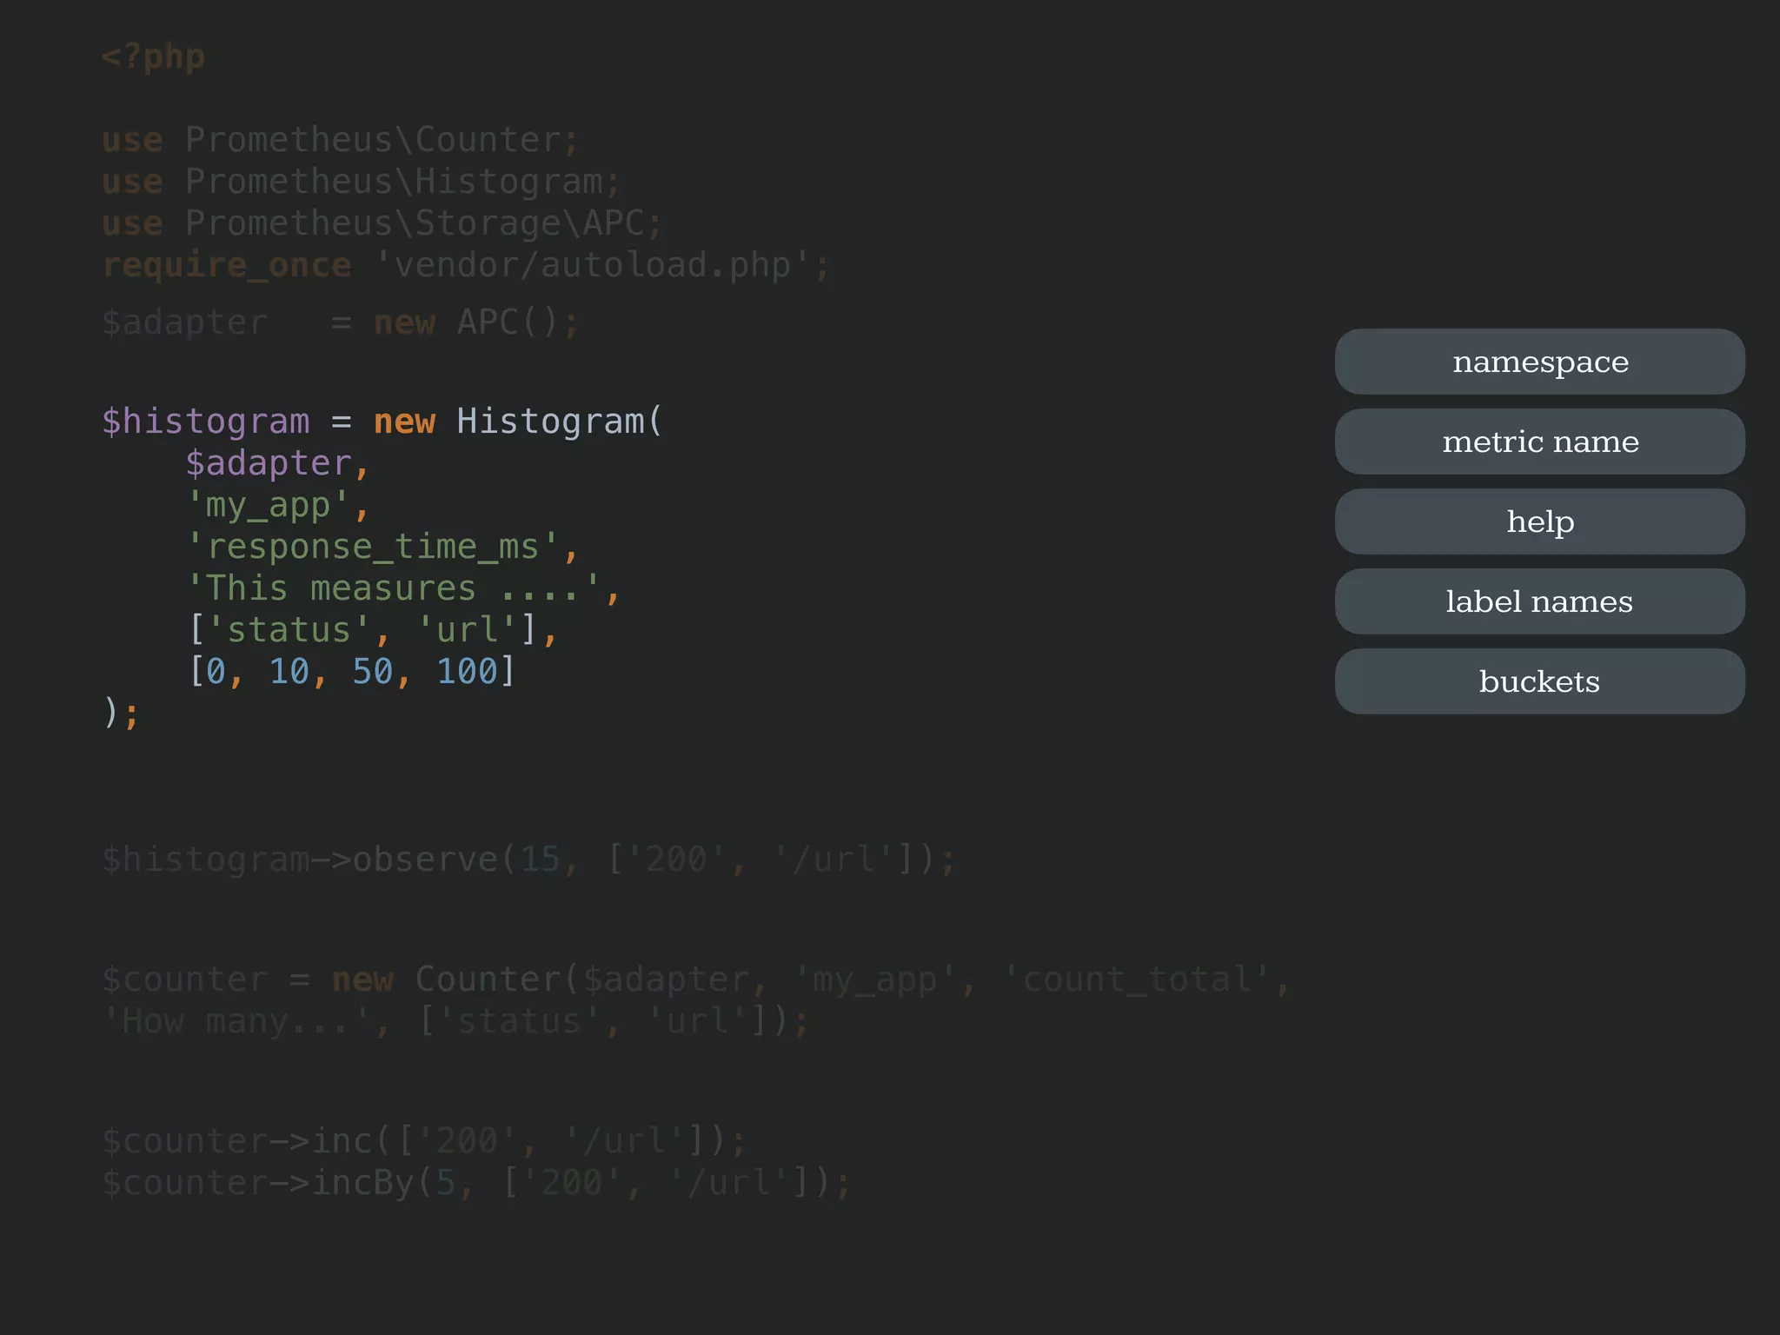1780x1335 pixels.
Task: Click the label names box
Action: pos(1539,601)
